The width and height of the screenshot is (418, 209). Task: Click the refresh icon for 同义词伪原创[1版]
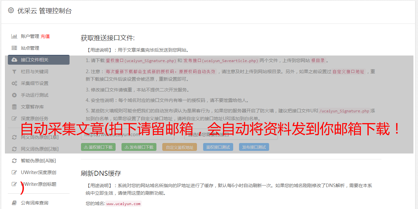pos(14,137)
